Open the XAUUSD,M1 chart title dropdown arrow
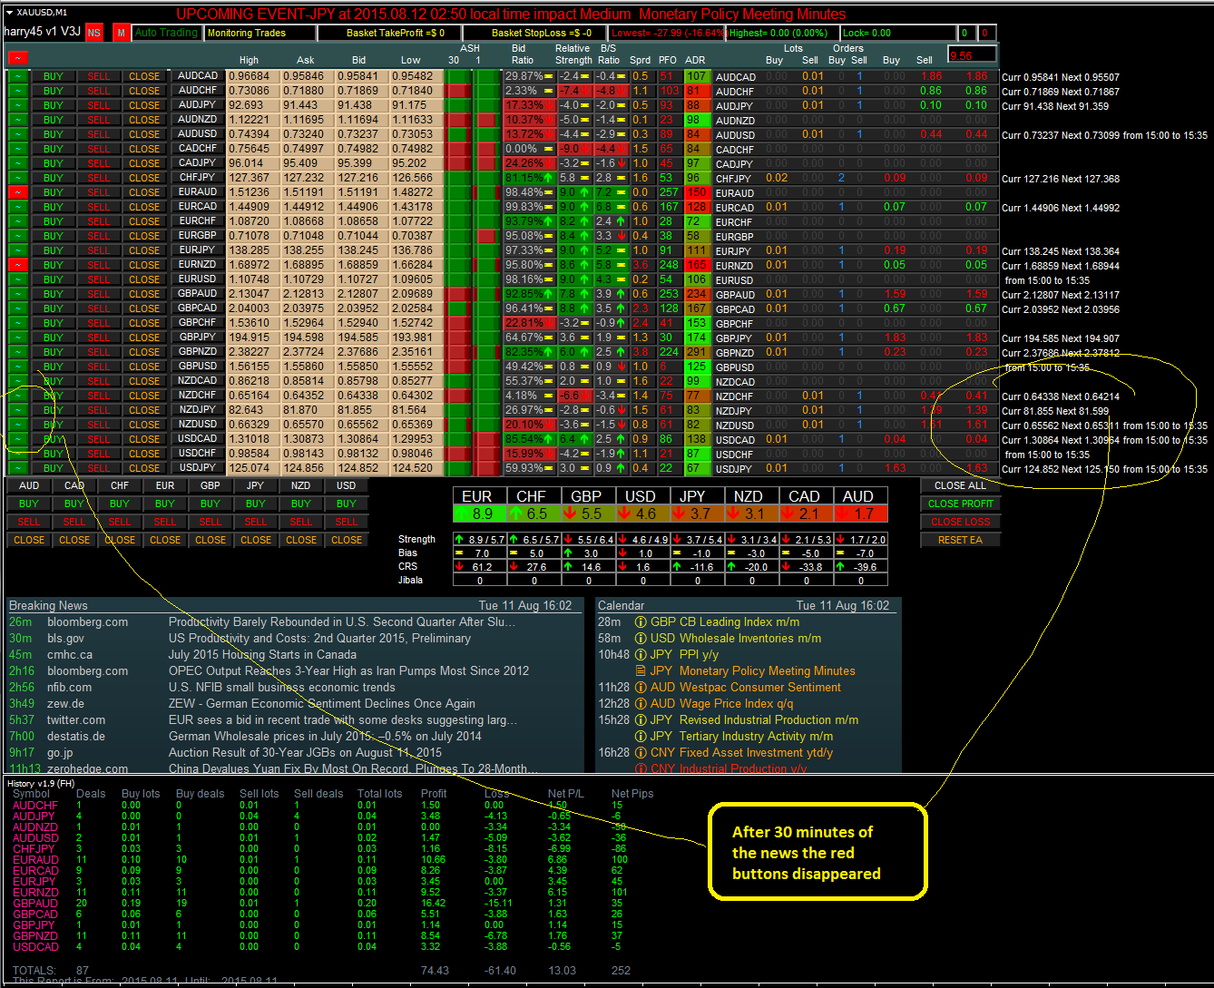Image resolution: width=1214 pixels, height=988 pixels. [x=8, y=13]
